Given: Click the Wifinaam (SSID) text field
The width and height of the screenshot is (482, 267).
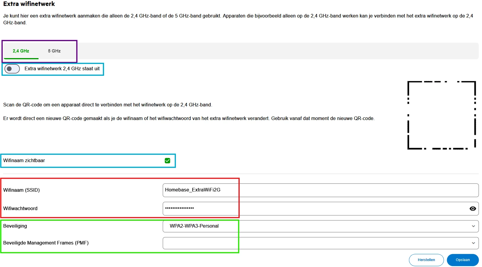Looking at the screenshot, I should [321, 190].
